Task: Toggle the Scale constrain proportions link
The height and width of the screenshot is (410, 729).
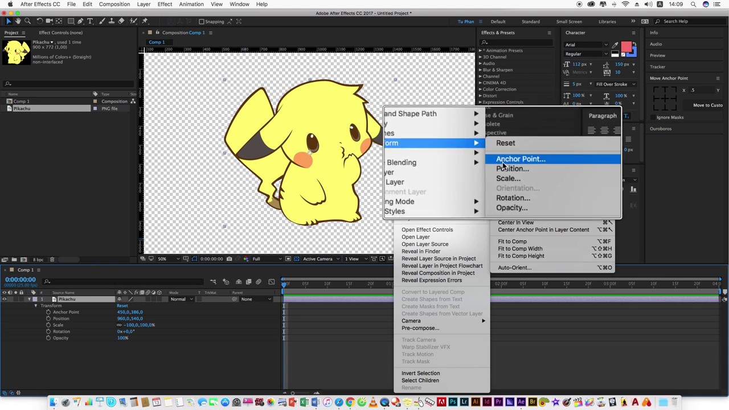Action: pyautogui.click(x=119, y=325)
